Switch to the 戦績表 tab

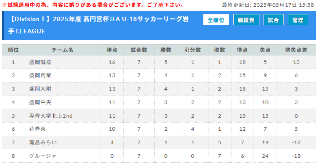point(246,20)
